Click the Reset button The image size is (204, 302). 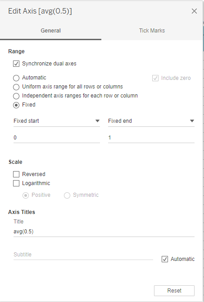tap(174, 290)
